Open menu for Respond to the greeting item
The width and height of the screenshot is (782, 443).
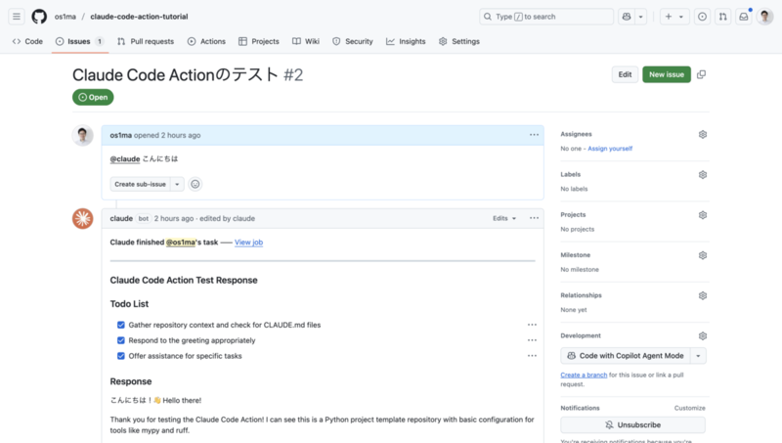(532, 340)
